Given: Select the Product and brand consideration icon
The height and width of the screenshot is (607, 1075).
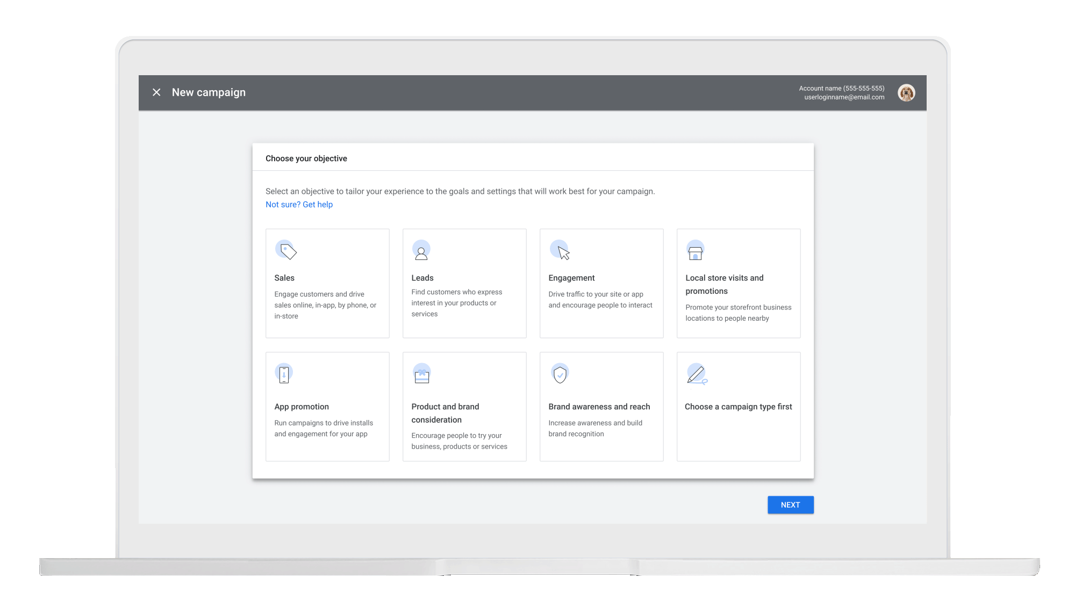Looking at the screenshot, I should pos(421,374).
